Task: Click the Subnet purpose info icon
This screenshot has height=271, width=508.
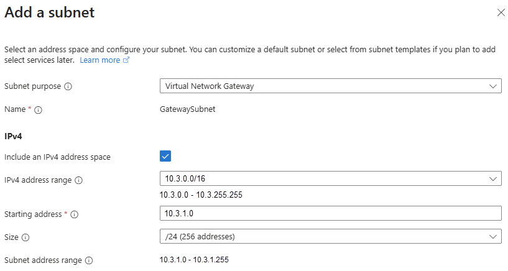Action: coord(68,86)
